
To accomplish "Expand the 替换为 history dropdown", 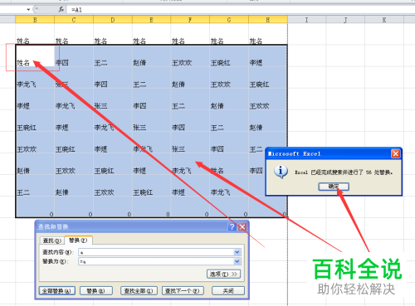I will (237, 261).
